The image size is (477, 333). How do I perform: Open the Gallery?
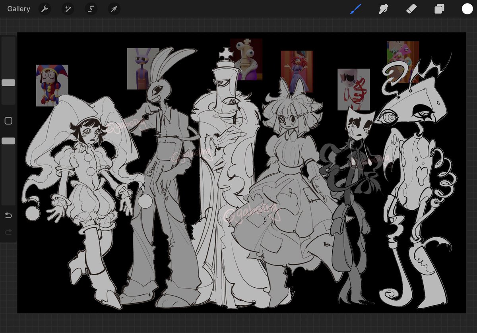pos(19,9)
